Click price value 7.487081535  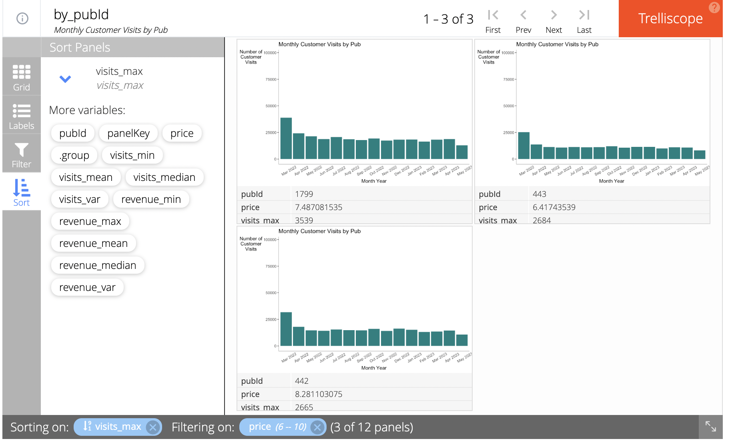click(319, 207)
